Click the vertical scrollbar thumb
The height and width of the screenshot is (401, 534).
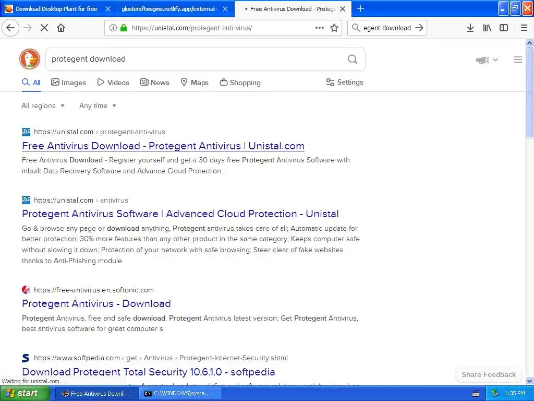coord(529,93)
